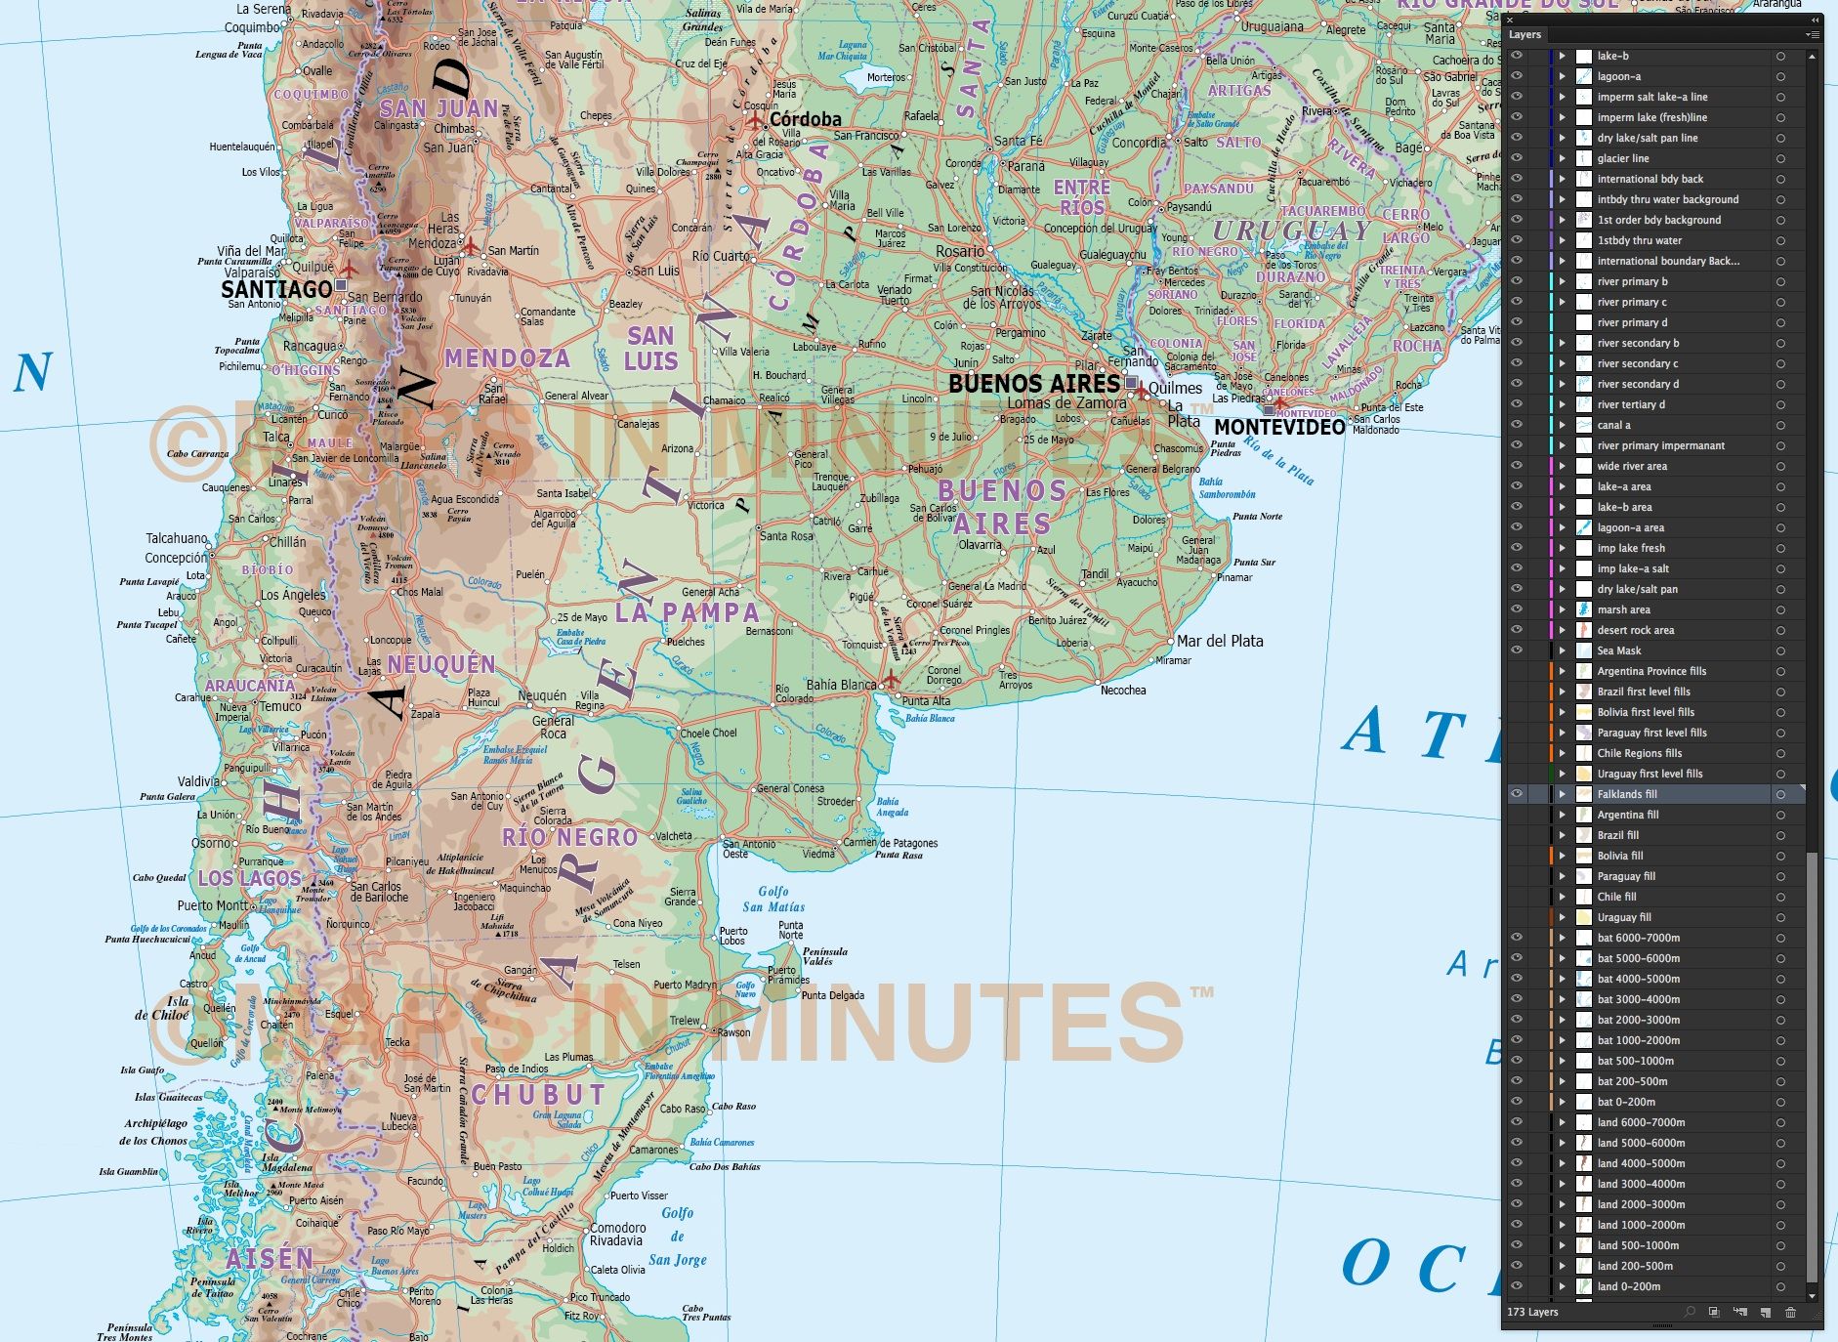Click target circle of bat 0-200m layer
The height and width of the screenshot is (1342, 1838).
point(1780,1102)
